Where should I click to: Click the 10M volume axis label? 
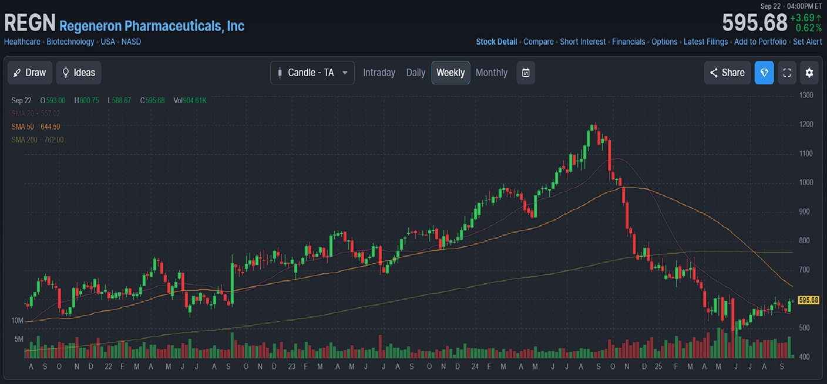[x=17, y=321]
